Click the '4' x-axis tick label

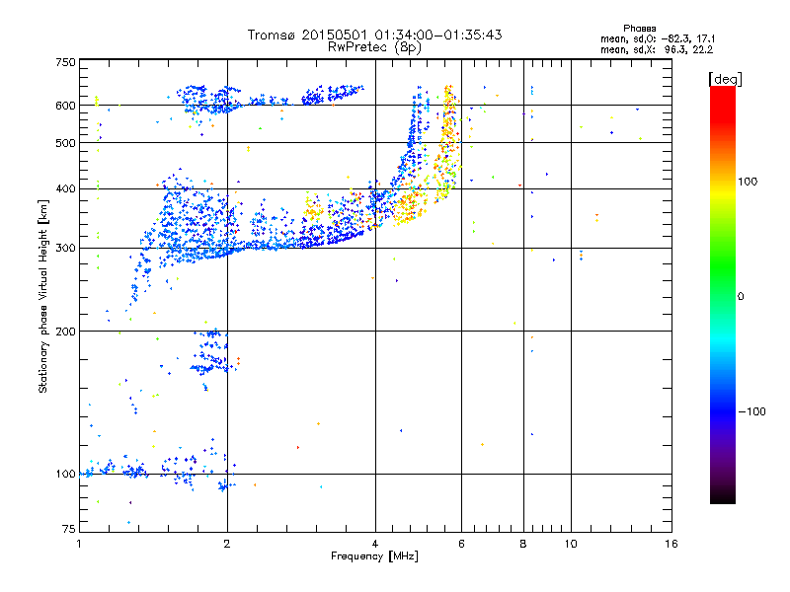375,544
